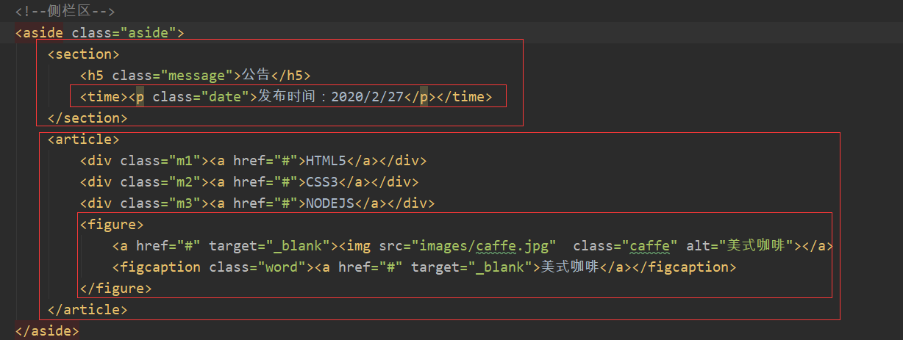Click the "m2" class value

[x=185, y=182]
